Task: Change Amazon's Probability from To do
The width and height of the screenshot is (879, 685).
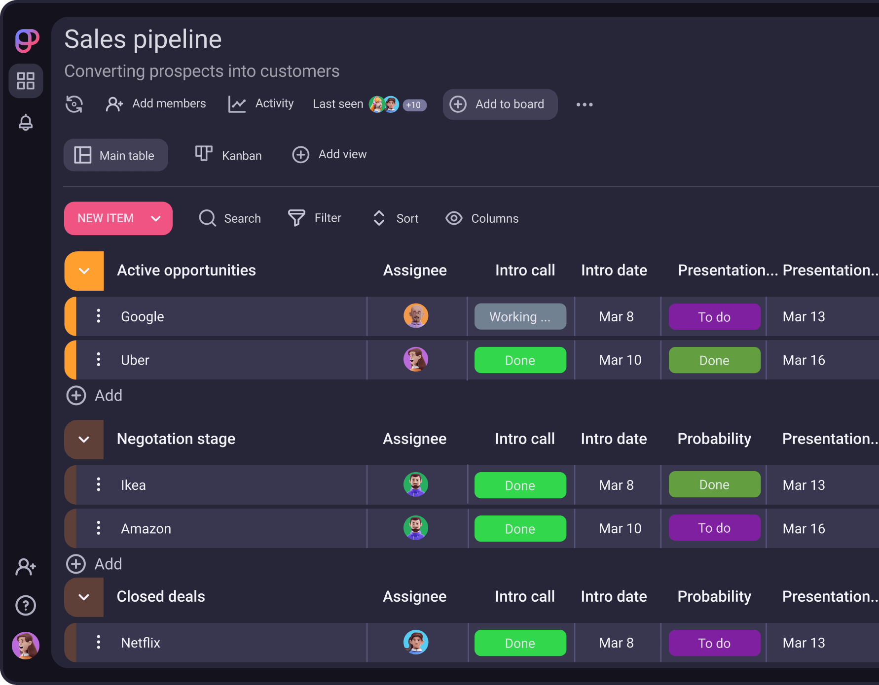Action: tap(714, 528)
